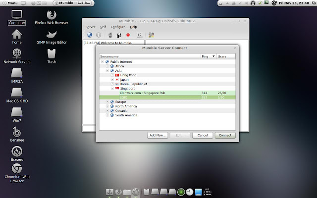Click the Add New... button
This screenshot has width=317, height=198.
click(x=158, y=135)
